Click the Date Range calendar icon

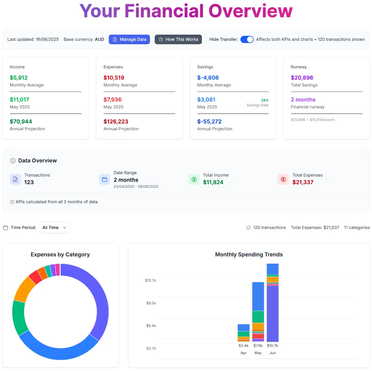click(x=104, y=179)
